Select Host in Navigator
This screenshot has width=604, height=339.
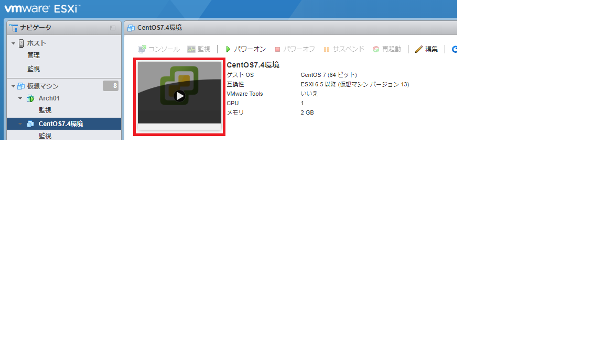pyautogui.click(x=37, y=43)
